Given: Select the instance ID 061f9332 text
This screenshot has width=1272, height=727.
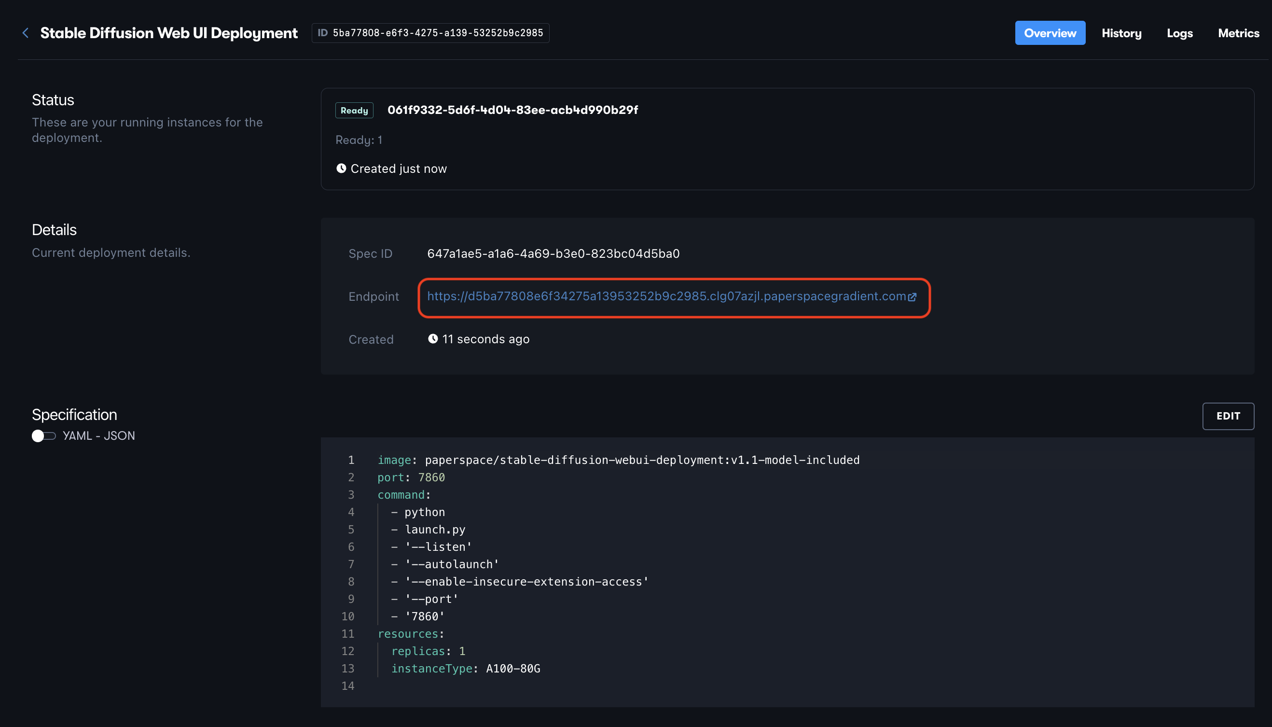Looking at the screenshot, I should [x=512, y=110].
